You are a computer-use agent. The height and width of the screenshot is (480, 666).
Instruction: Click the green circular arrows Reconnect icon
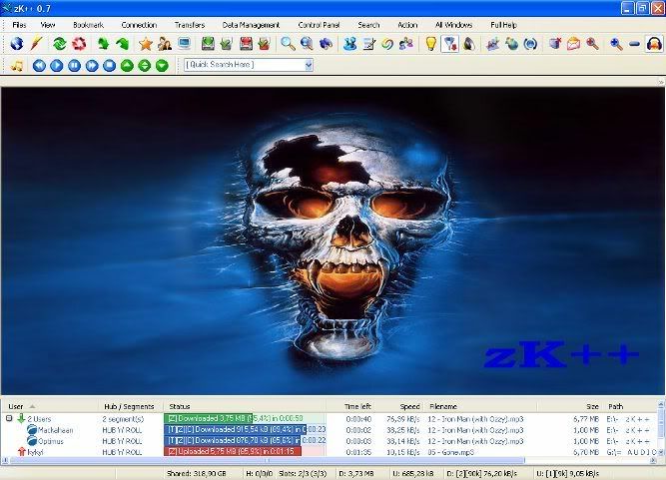click(x=60, y=44)
